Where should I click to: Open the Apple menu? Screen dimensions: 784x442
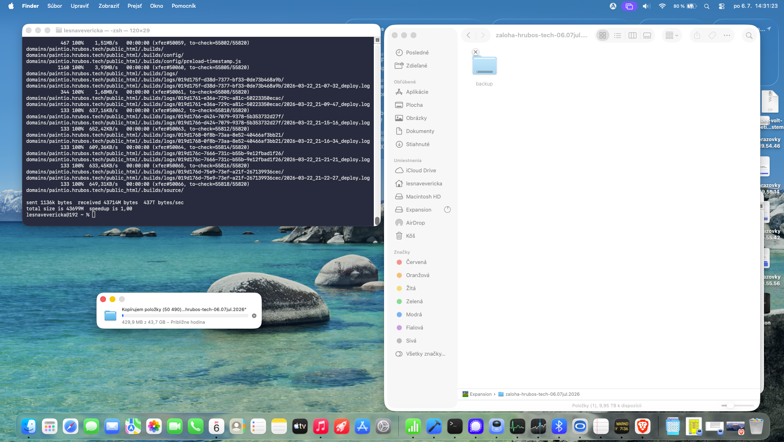click(11, 6)
